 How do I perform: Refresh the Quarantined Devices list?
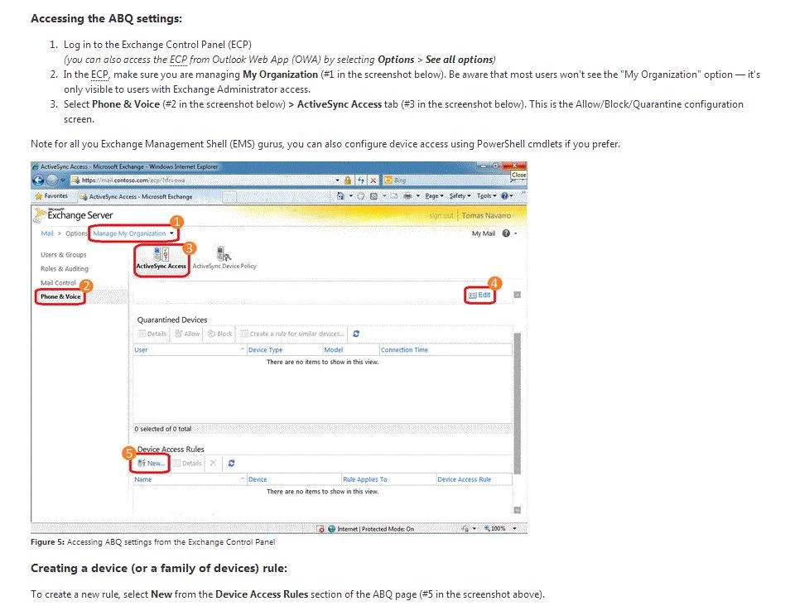[x=356, y=334]
